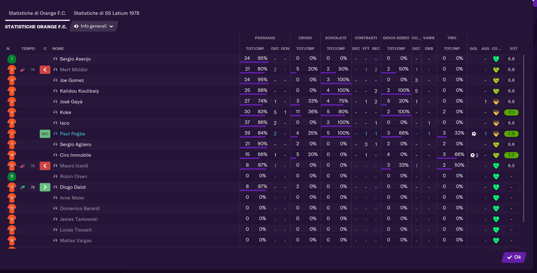Click the profile icon beside Kalidou Koulibaly

pos(55,91)
